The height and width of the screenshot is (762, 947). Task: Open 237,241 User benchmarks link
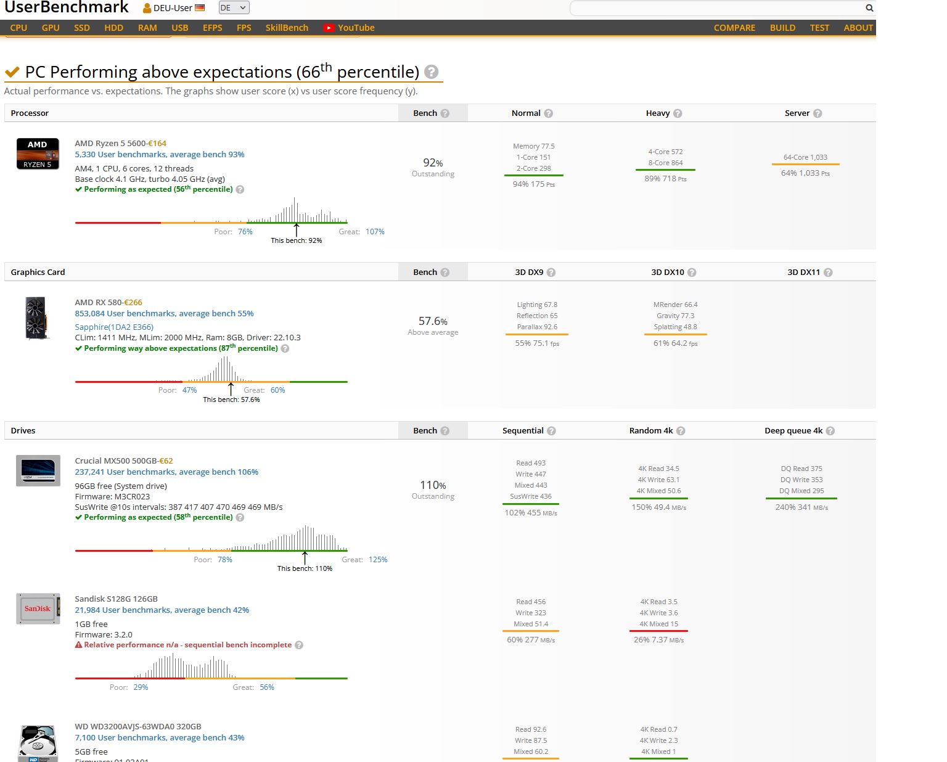point(166,472)
